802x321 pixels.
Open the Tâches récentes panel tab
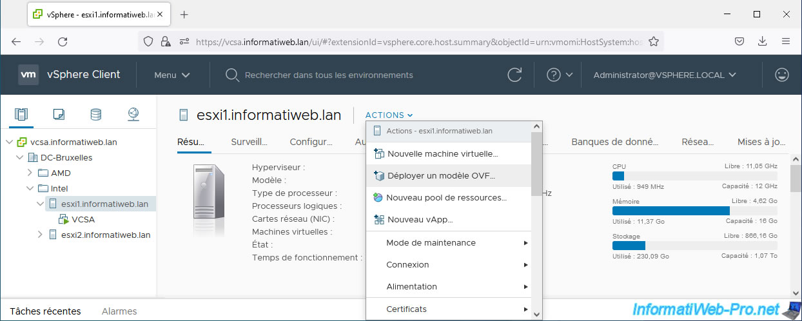point(46,311)
